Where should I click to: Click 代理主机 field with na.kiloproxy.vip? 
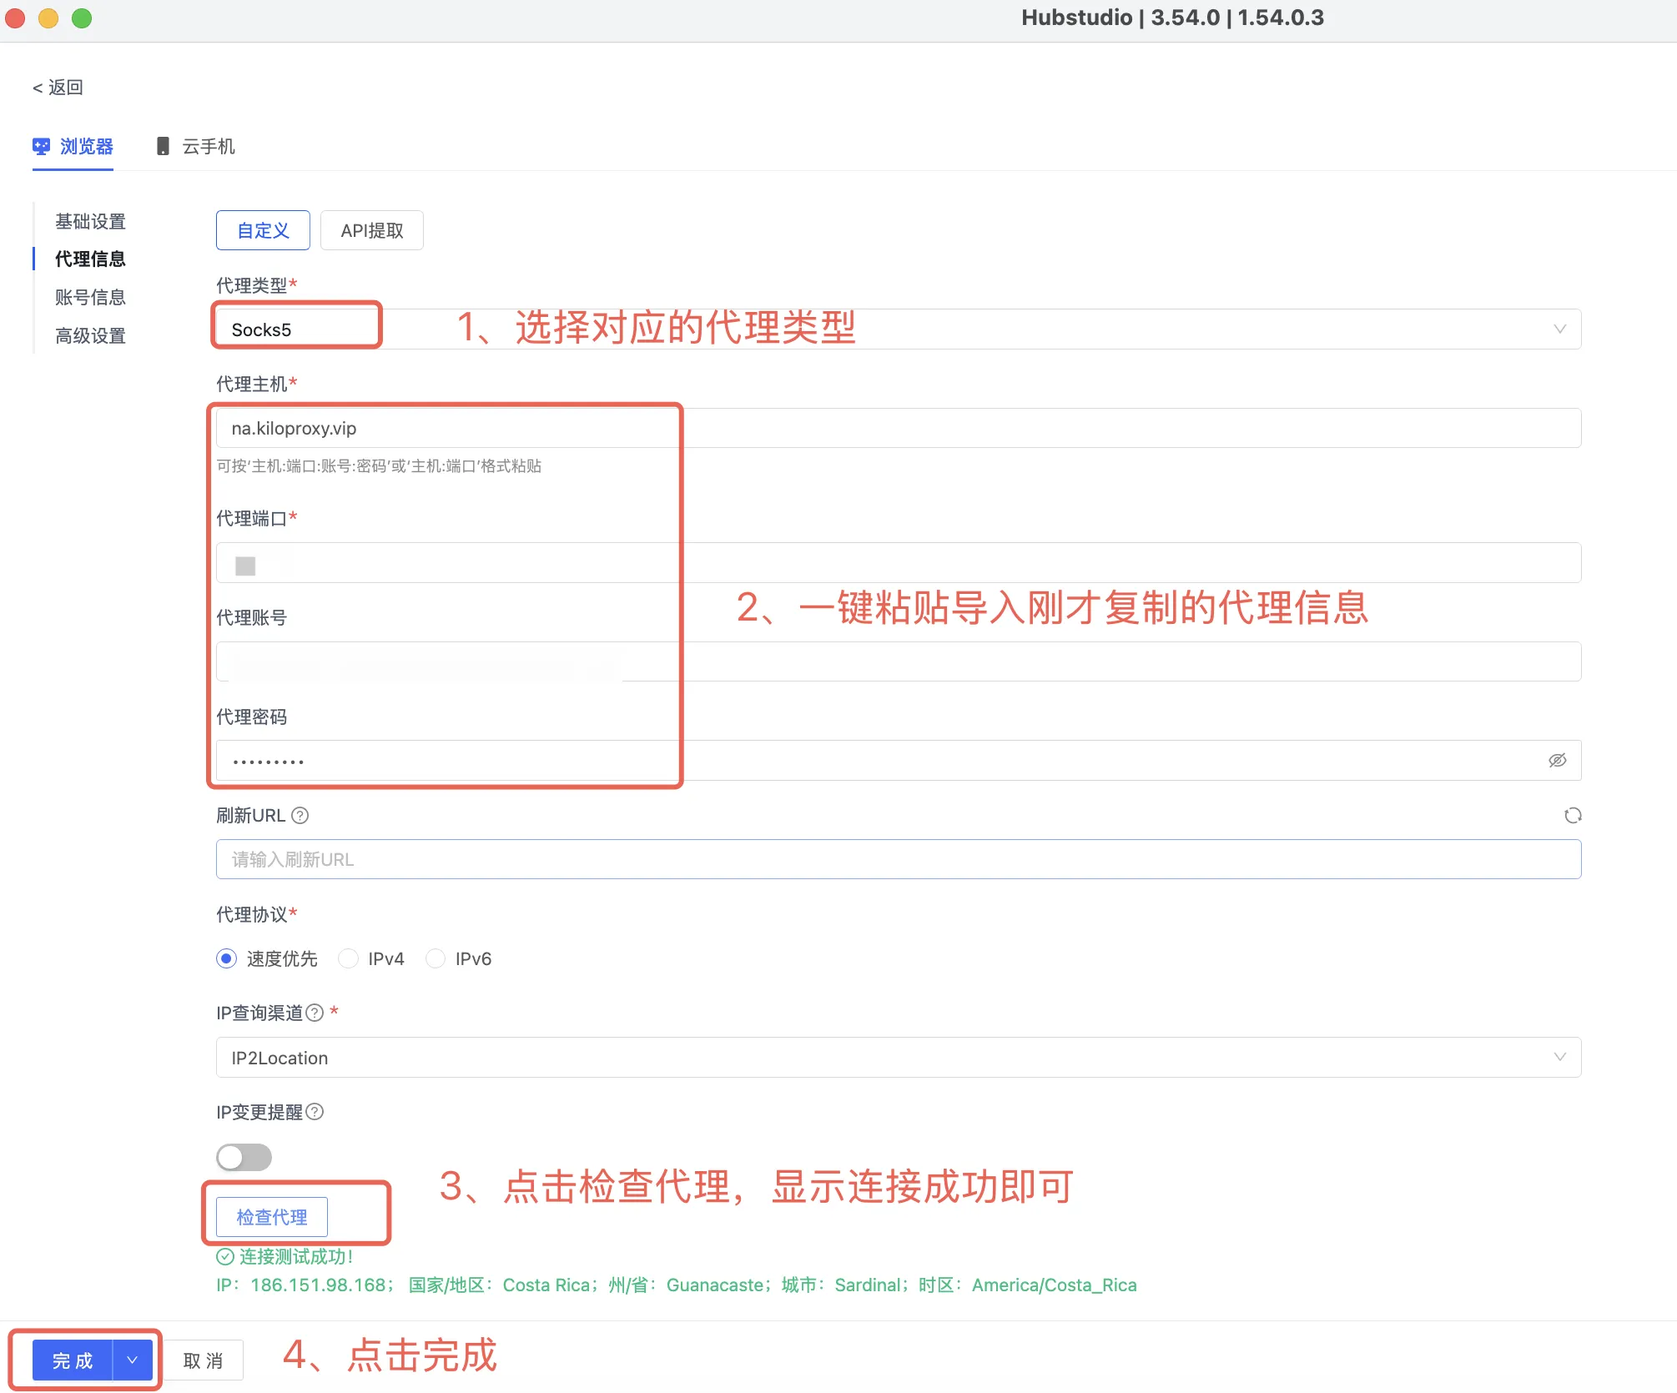(899, 428)
